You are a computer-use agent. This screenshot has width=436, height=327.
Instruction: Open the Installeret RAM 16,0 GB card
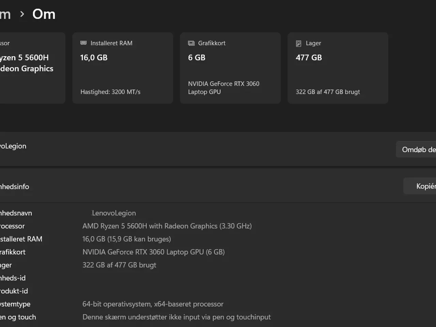click(x=123, y=68)
